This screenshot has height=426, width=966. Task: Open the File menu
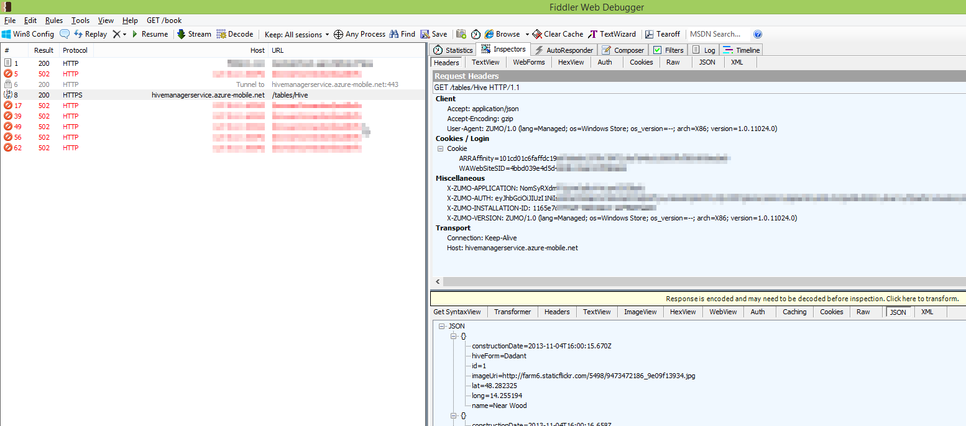click(x=10, y=20)
